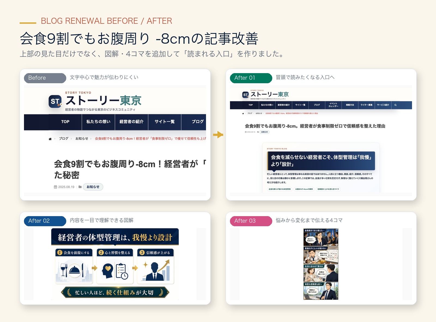Click Before article title 会食9割でもお腹周り-8cm！
The image size is (436, 322).
click(x=130, y=169)
